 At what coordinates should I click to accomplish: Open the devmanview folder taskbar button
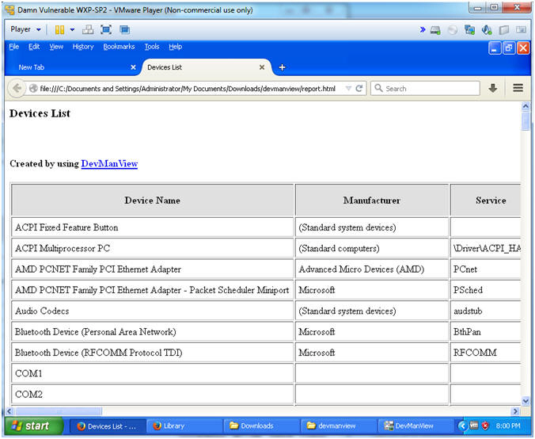(x=339, y=426)
